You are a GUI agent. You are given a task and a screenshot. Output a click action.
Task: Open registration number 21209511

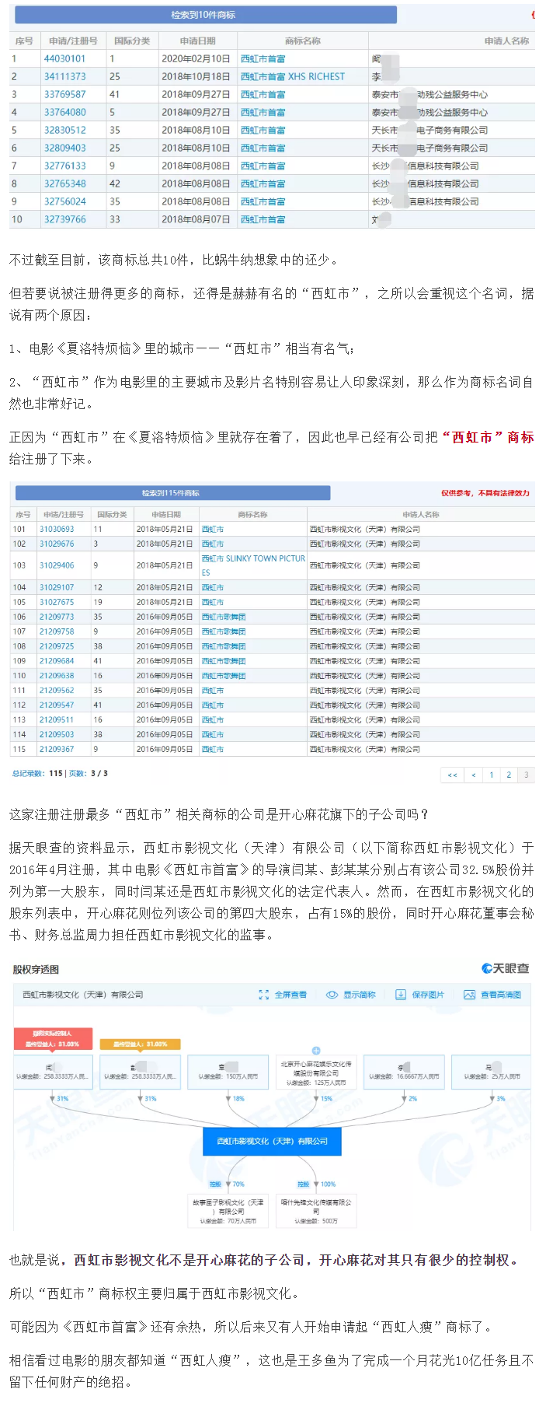pyautogui.click(x=57, y=719)
